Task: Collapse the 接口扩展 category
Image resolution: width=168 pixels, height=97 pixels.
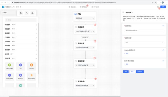Action: click(21, 58)
